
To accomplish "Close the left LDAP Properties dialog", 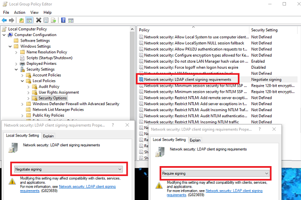I will pos(127,125).
